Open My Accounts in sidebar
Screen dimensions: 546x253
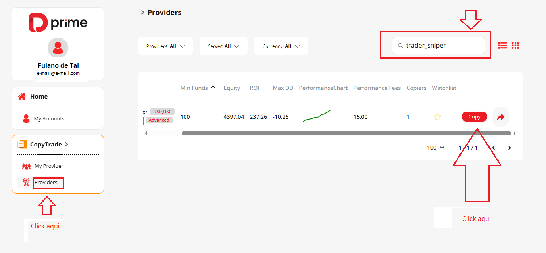(49, 119)
